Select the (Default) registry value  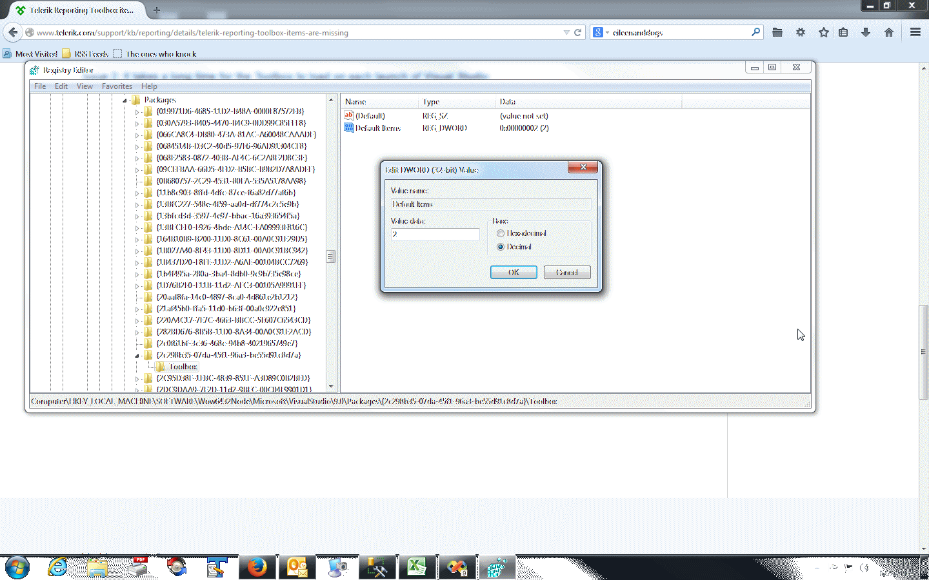coord(370,116)
